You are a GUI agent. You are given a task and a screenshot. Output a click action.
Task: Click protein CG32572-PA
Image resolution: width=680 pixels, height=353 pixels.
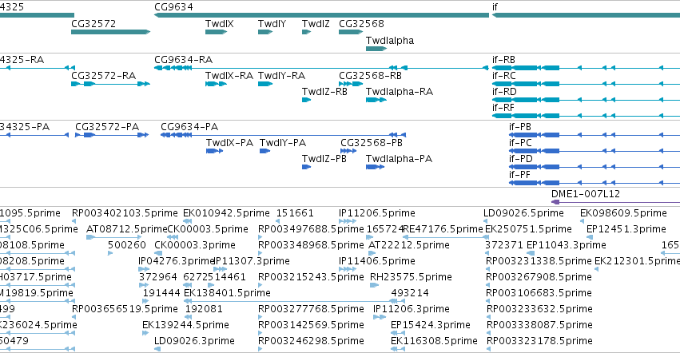(107, 127)
